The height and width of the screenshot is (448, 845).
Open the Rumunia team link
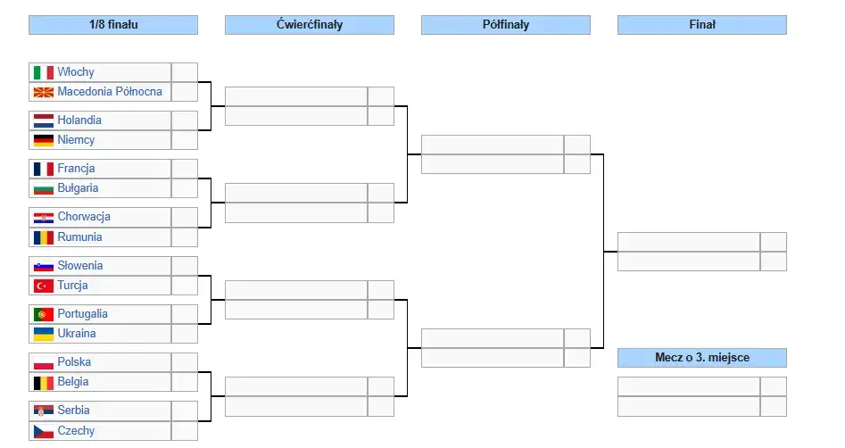coord(79,237)
